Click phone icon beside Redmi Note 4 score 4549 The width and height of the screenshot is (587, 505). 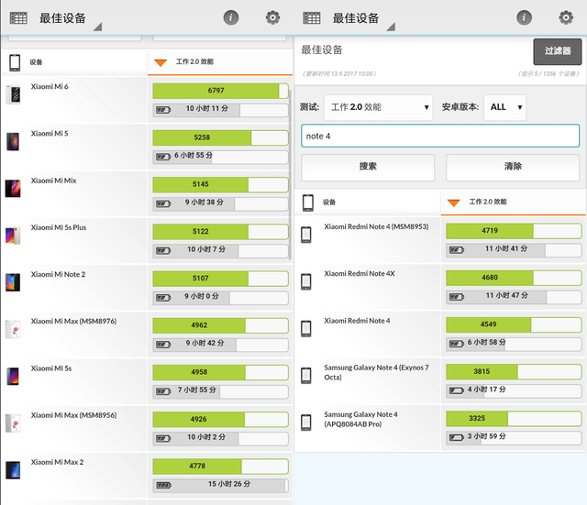click(x=306, y=329)
